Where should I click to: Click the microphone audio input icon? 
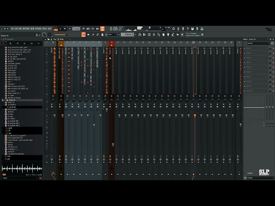click(183, 29)
